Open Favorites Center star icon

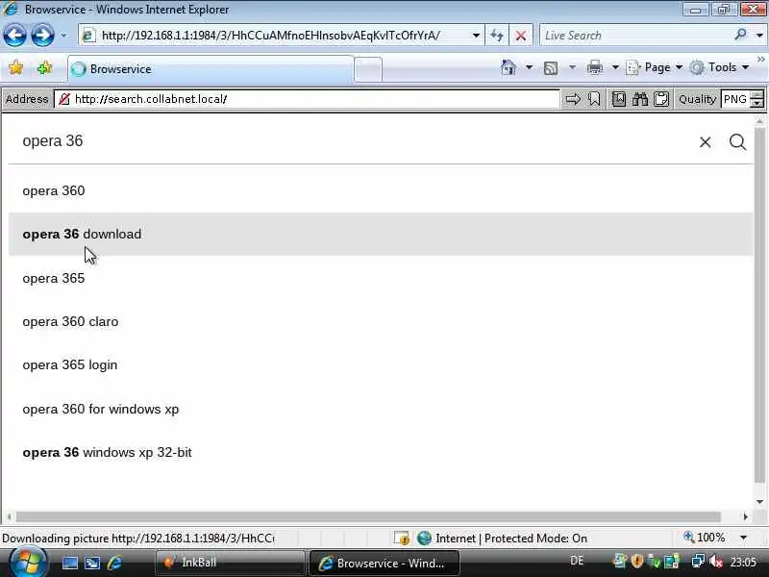pos(15,67)
